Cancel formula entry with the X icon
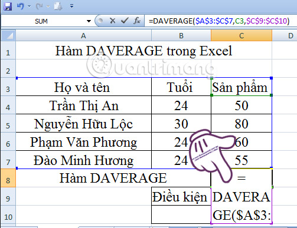 (112, 21)
